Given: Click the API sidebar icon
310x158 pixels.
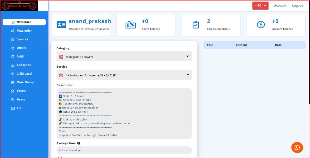Looking at the screenshot, I should point(13,108).
